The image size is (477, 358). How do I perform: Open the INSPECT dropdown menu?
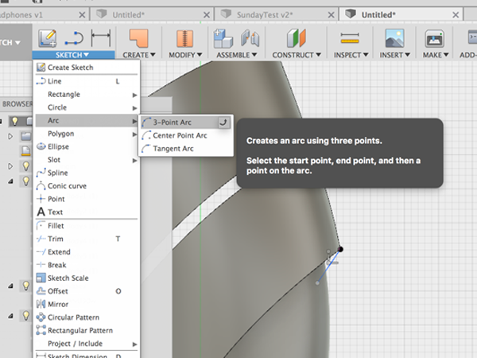(351, 55)
